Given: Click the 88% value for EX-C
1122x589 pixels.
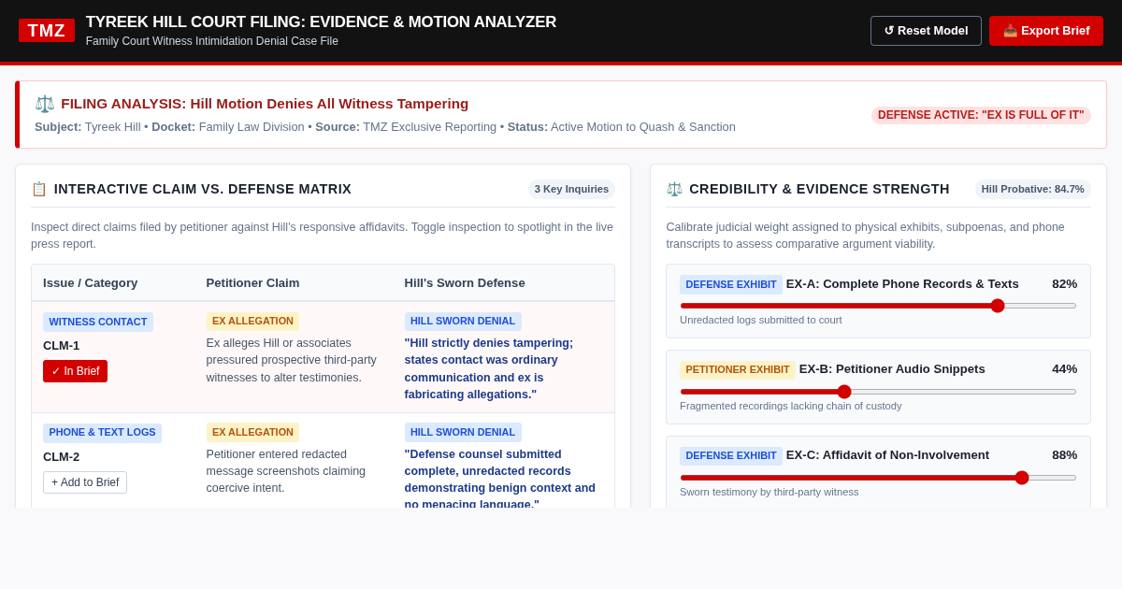Looking at the screenshot, I should (x=1065, y=455).
